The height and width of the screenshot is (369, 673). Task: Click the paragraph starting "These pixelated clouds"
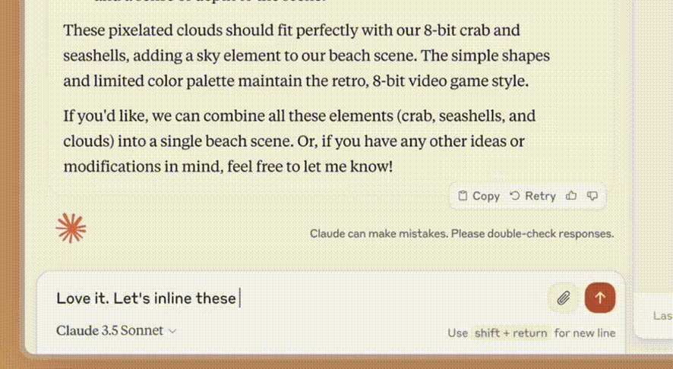point(304,56)
